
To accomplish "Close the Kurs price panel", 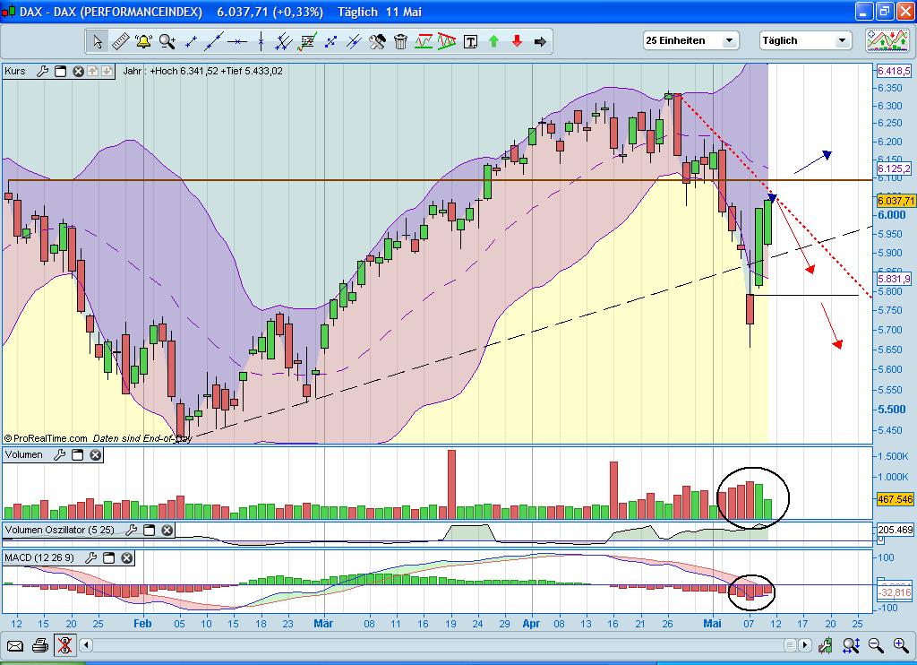I will 79,72.
